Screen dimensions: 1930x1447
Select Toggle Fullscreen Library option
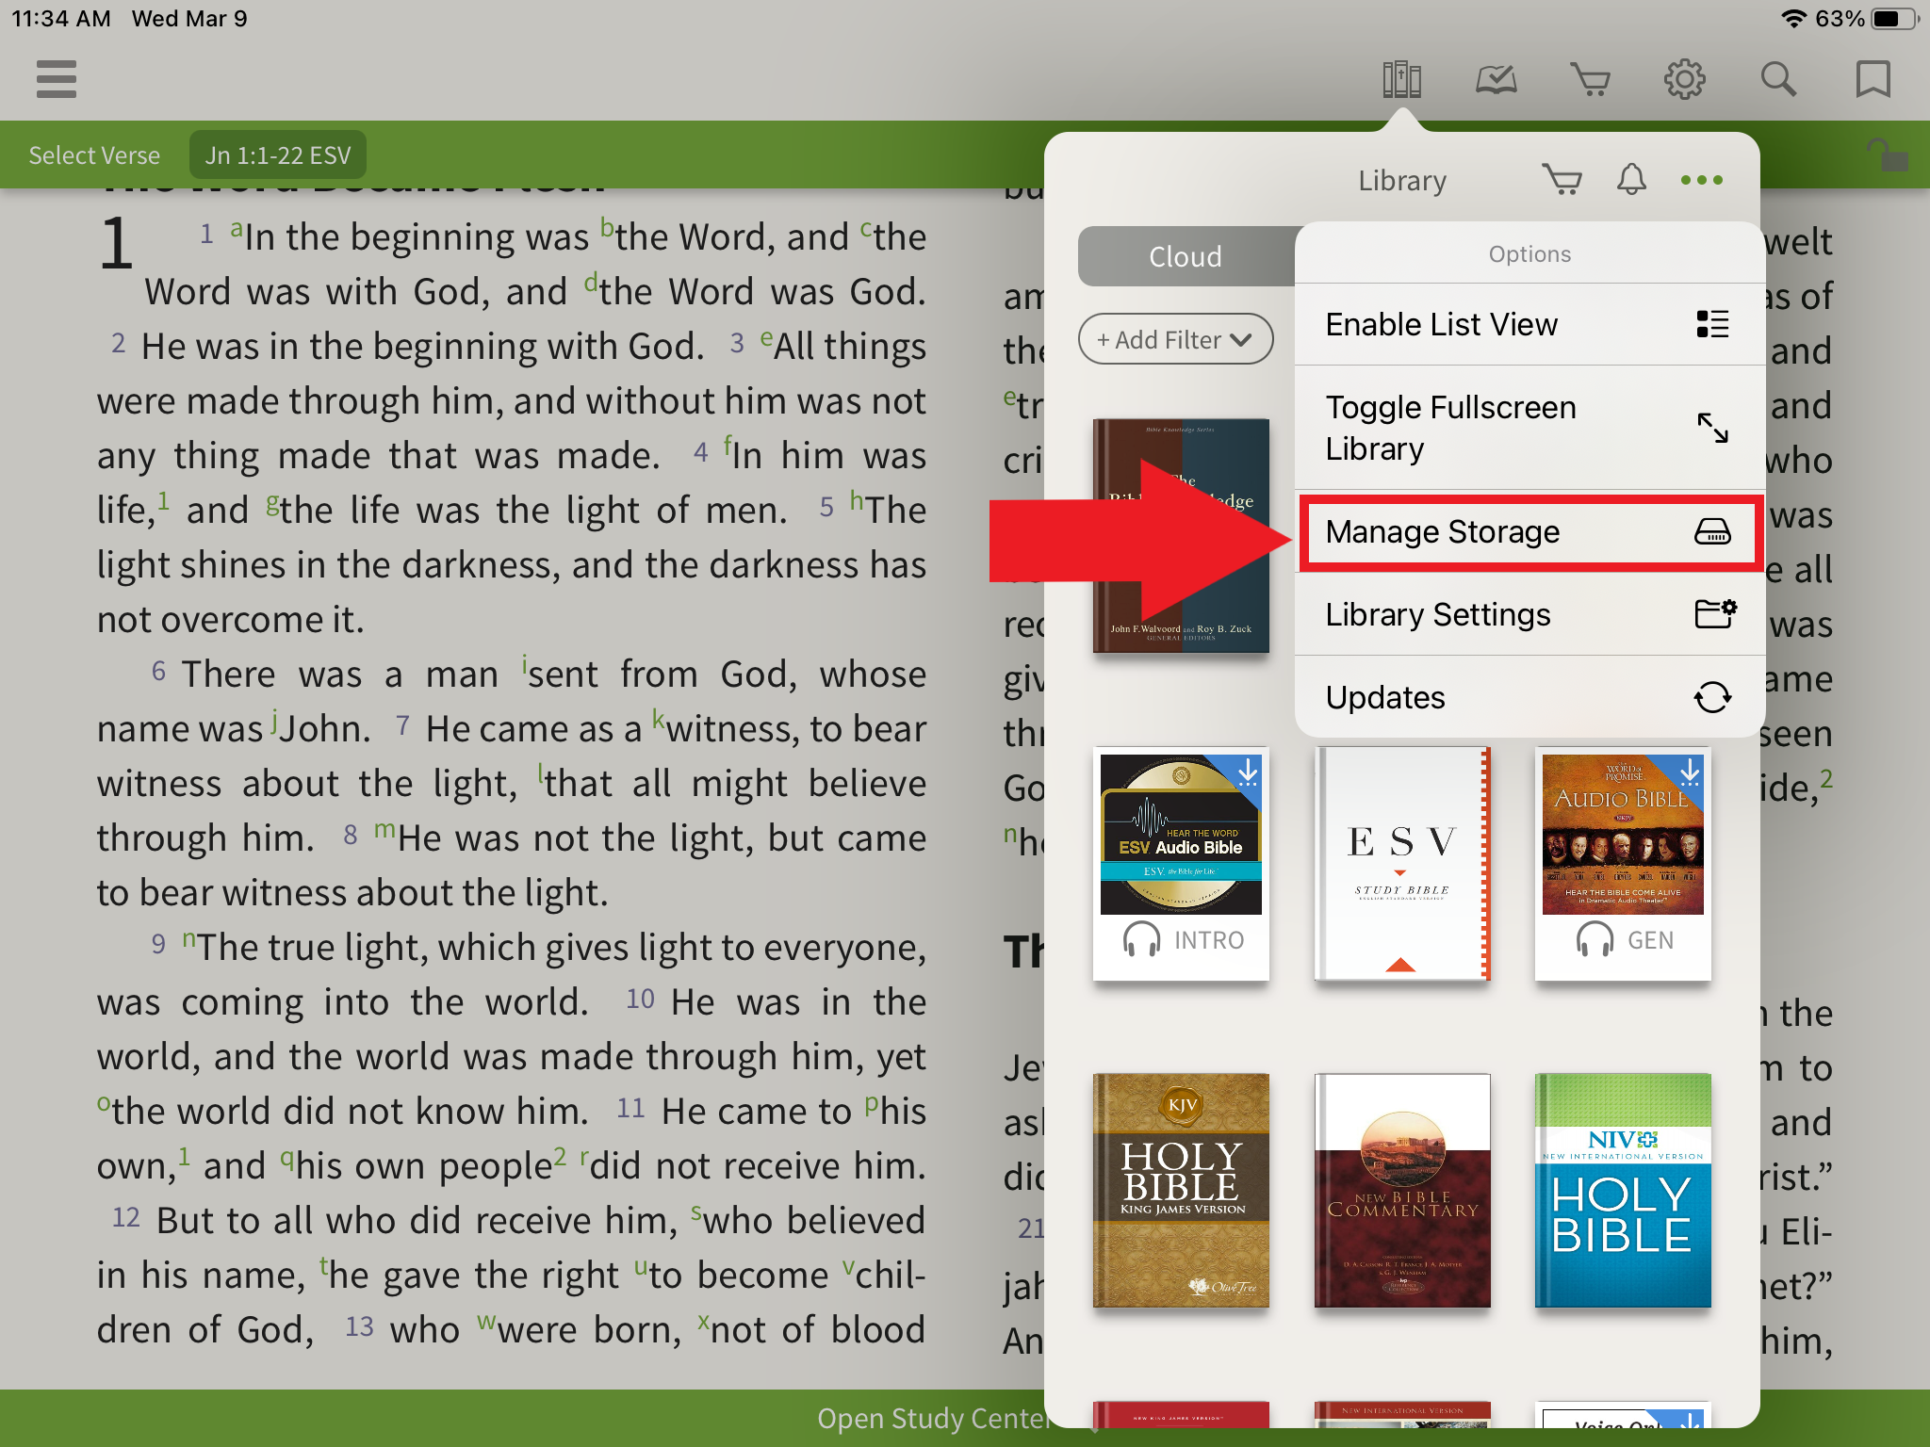coord(1529,428)
